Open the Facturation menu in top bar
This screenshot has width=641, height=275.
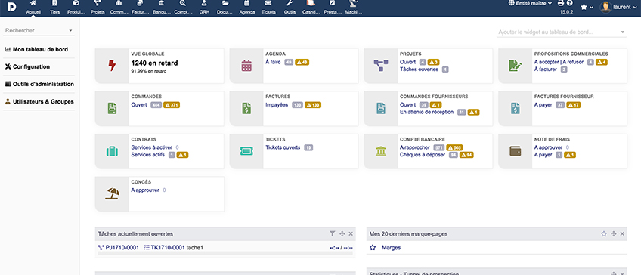[x=141, y=8]
